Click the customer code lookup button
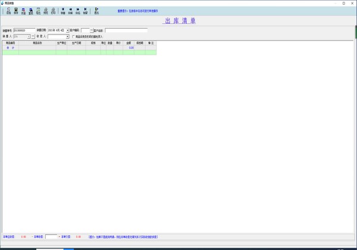Screen dimensions: 357x250 (91, 30)
